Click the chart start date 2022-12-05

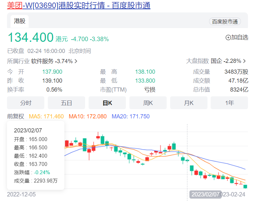(x=21, y=194)
